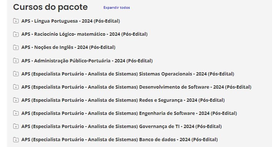This screenshot has height=147, width=279.
Task: Click the Engenharia de Software plus-folder icon
Action: click(16, 113)
